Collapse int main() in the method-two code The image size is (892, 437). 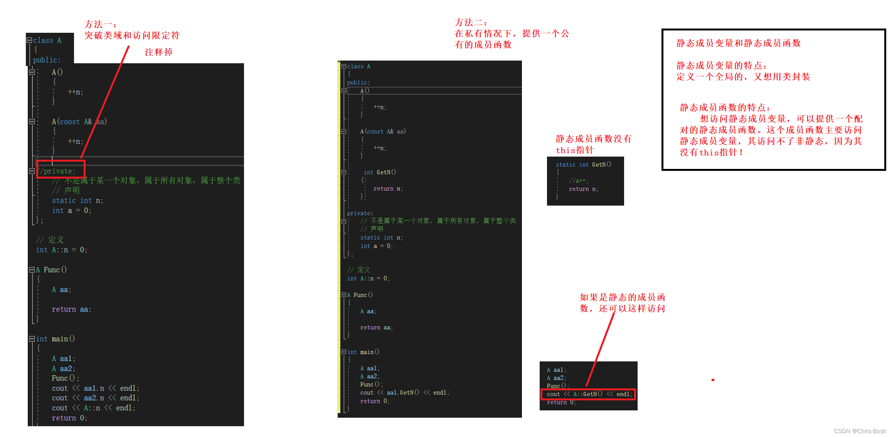pyautogui.click(x=344, y=352)
